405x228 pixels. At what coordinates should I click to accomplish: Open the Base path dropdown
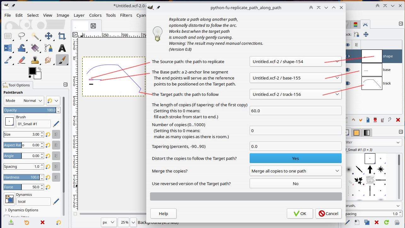[x=296, y=78]
